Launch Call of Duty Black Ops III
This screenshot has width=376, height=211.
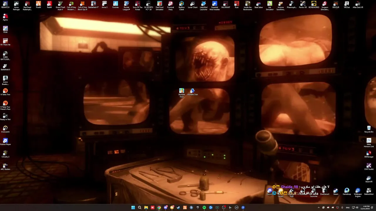(x=83, y=6)
